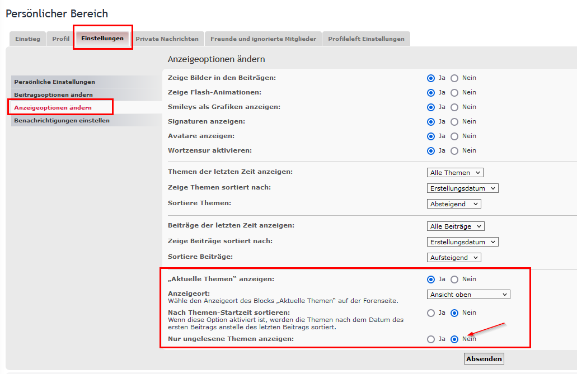The height and width of the screenshot is (374, 577).
Task: Open Beitragsoptionen ändern in sidebar
Action: (x=53, y=94)
